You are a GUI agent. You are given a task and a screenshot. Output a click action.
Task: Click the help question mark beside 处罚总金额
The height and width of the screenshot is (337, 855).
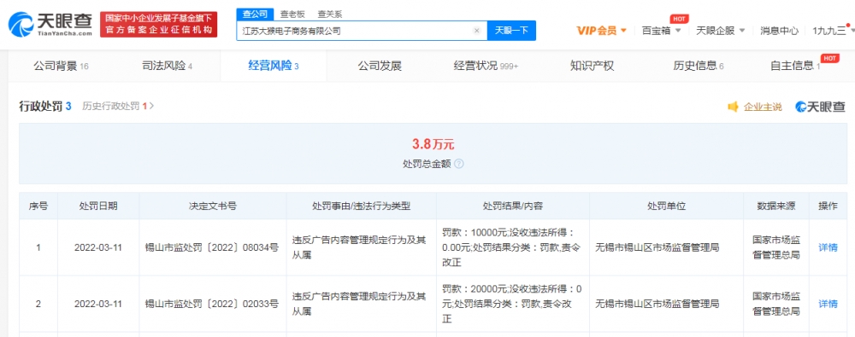pyautogui.click(x=458, y=163)
